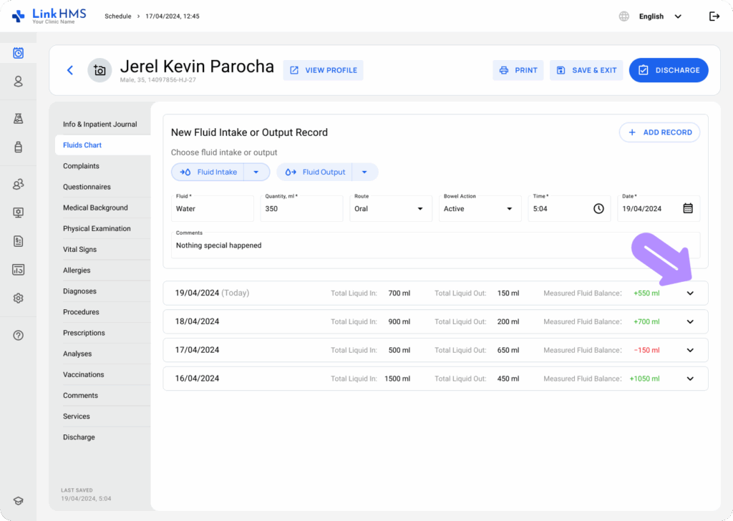
Task: Open the settings gear icon in the sidebar
Action: click(x=19, y=298)
